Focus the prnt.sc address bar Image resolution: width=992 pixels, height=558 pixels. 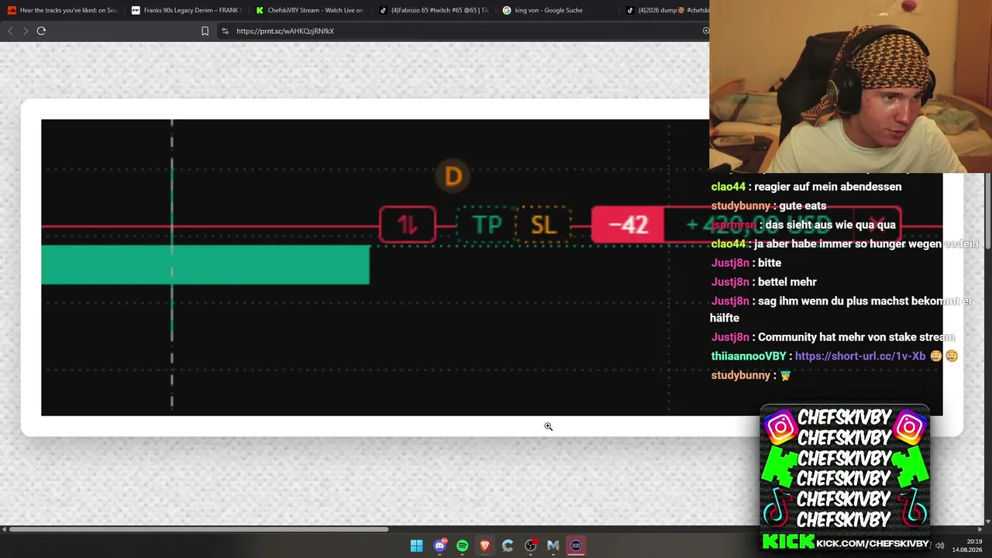pos(465,31)
